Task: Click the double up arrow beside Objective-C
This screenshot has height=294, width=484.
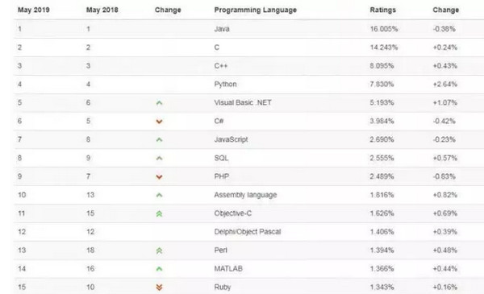Action: (159, 213)
